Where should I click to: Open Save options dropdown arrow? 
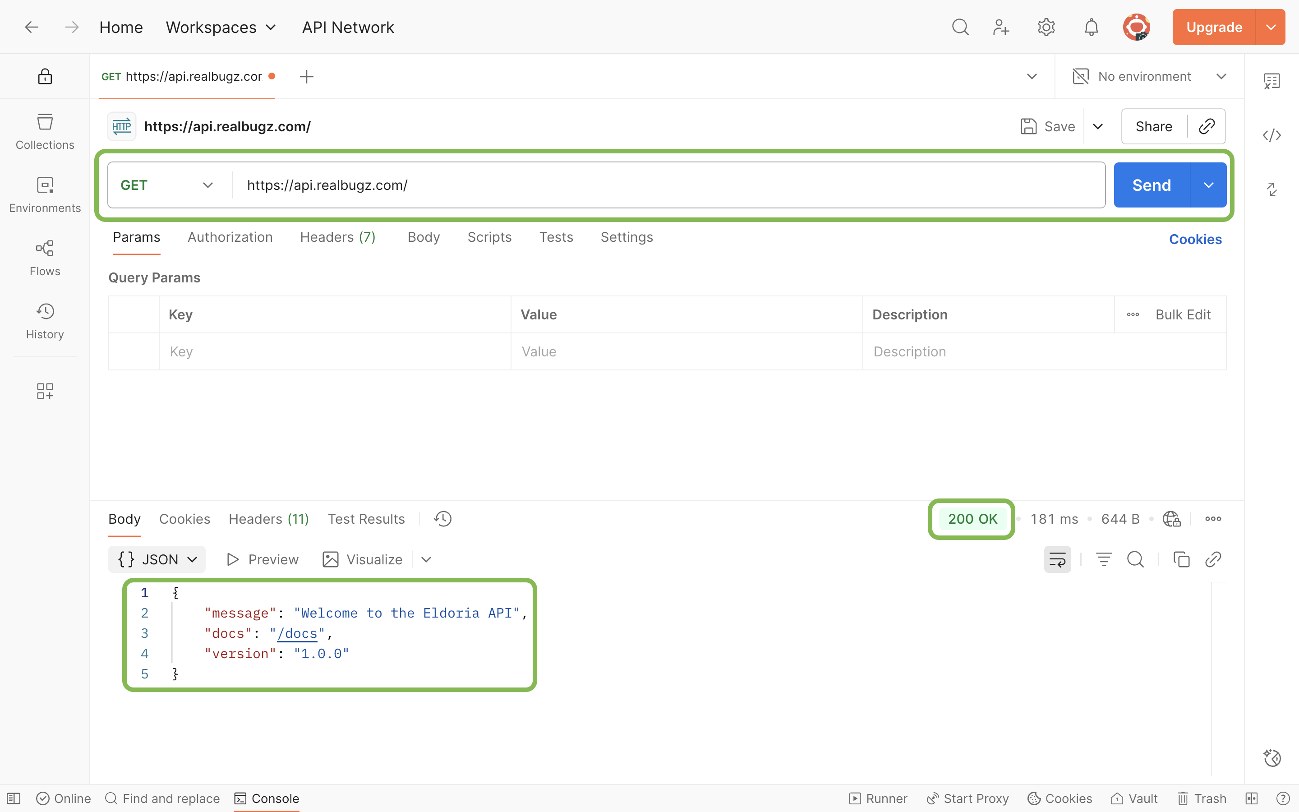click(x=1098, y=126)
